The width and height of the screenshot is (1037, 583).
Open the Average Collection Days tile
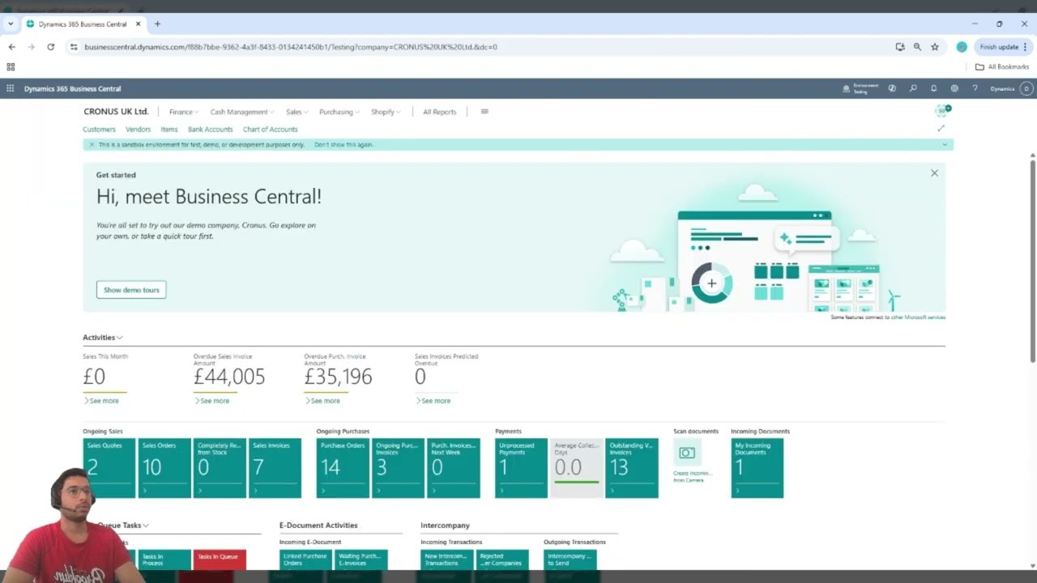(577, 468)
